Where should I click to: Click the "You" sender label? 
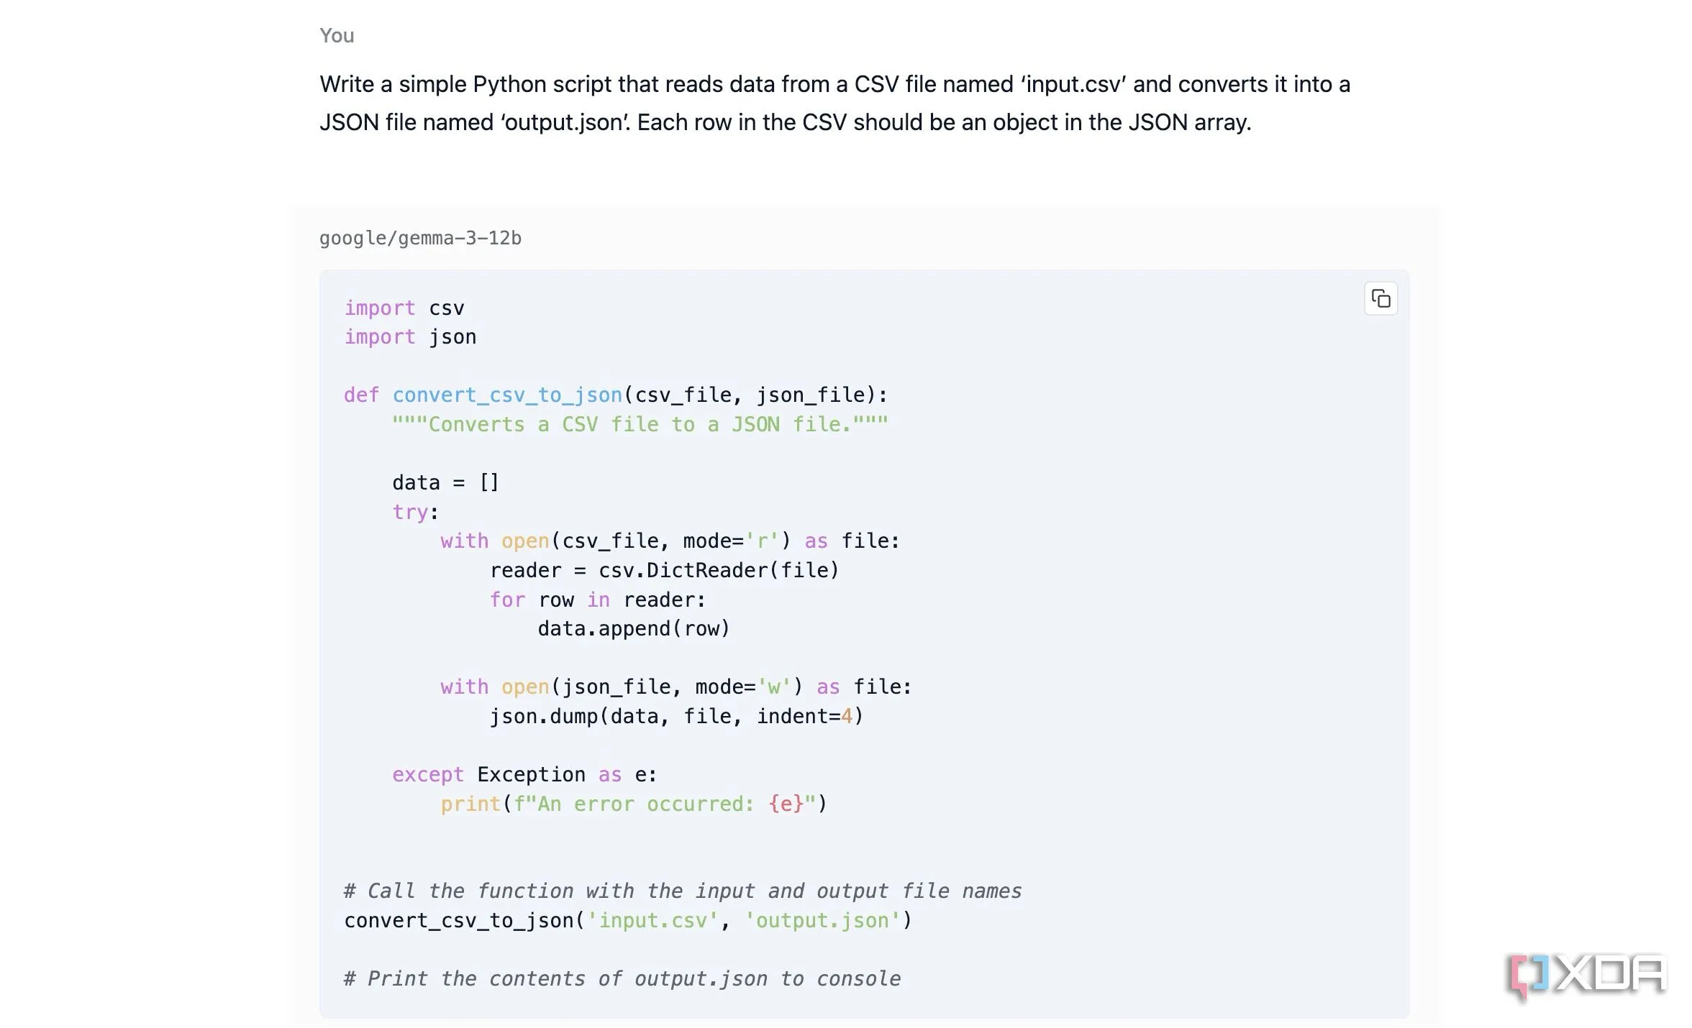(337, 36)
